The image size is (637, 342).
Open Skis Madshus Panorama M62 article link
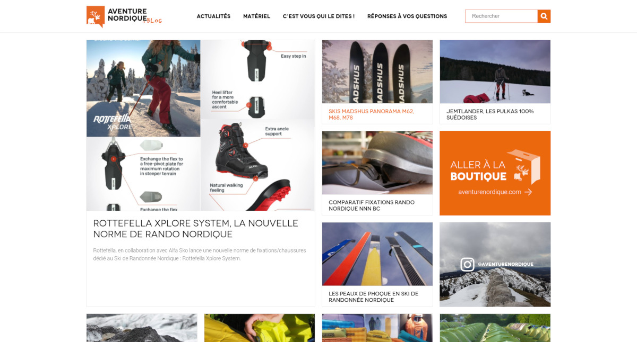[x=371, y=114]
